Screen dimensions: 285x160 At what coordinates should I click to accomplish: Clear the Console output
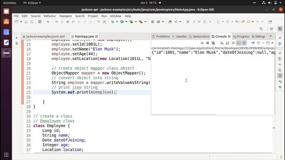(222, 43)
